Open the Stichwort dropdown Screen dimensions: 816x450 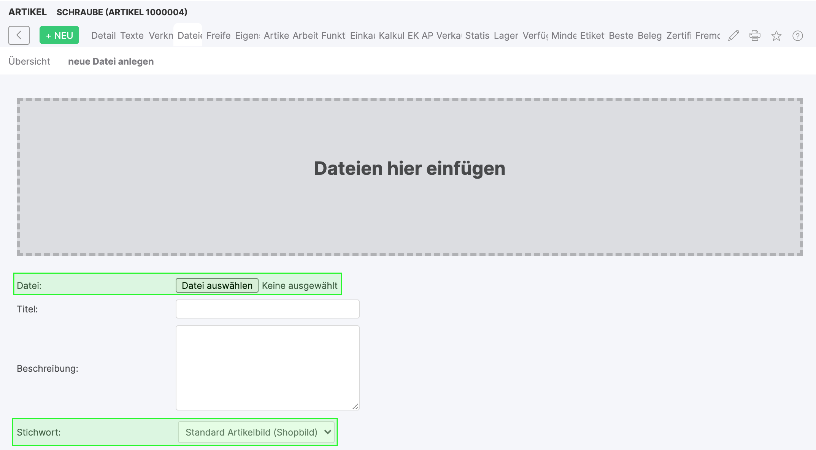click(x=256, y=432)
